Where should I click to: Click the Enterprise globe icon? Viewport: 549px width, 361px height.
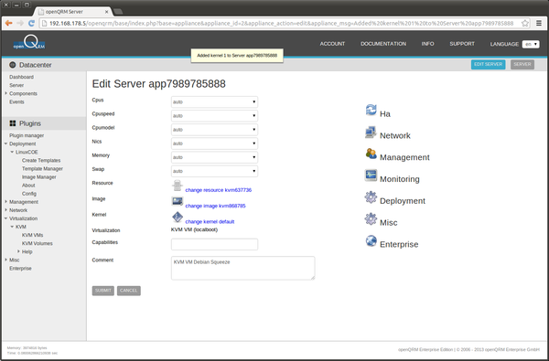(x=371, y=240)
